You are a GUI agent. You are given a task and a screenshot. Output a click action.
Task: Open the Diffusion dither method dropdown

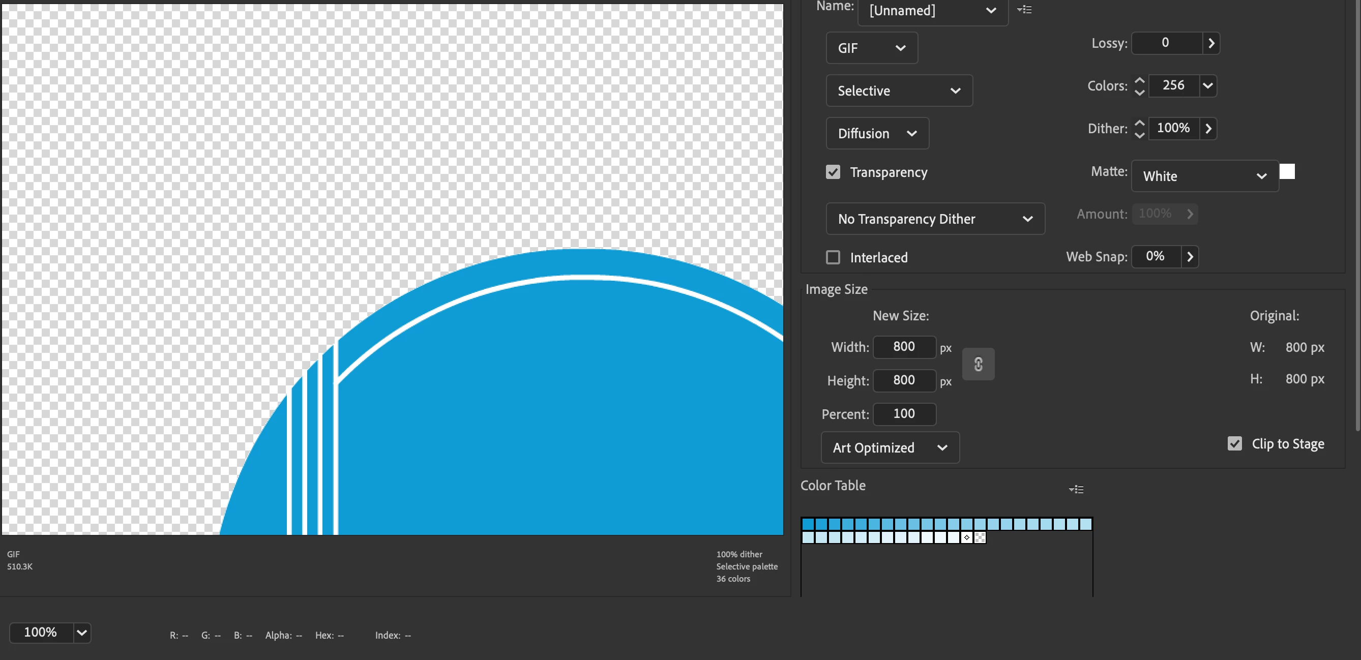876,134
